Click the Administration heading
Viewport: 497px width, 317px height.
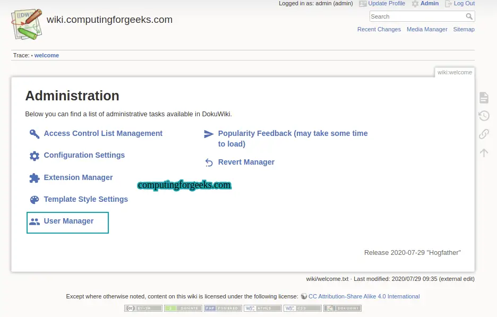[x=72, y=96]
